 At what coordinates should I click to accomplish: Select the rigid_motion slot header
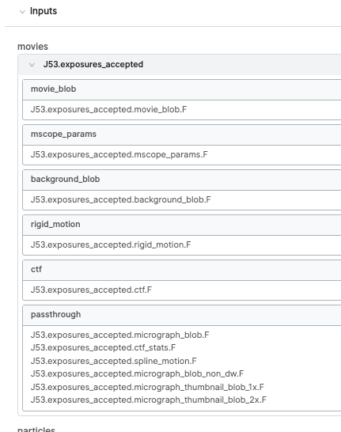click(182, 225)
